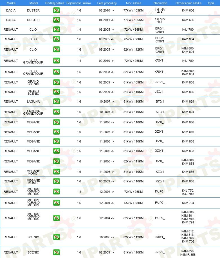Screen dimensions: 220x258
Task: Click engine code K4M 804
Action: [x=188, y=39]
